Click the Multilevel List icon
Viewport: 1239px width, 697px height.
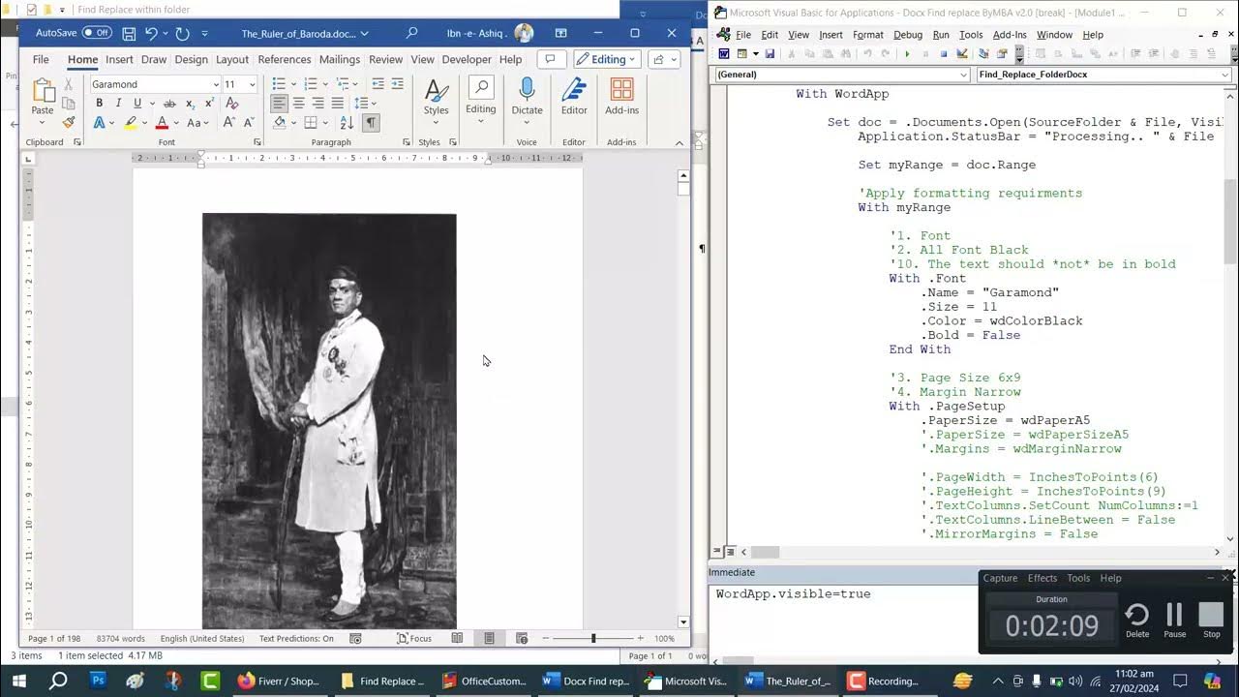(x=343, y=84)
